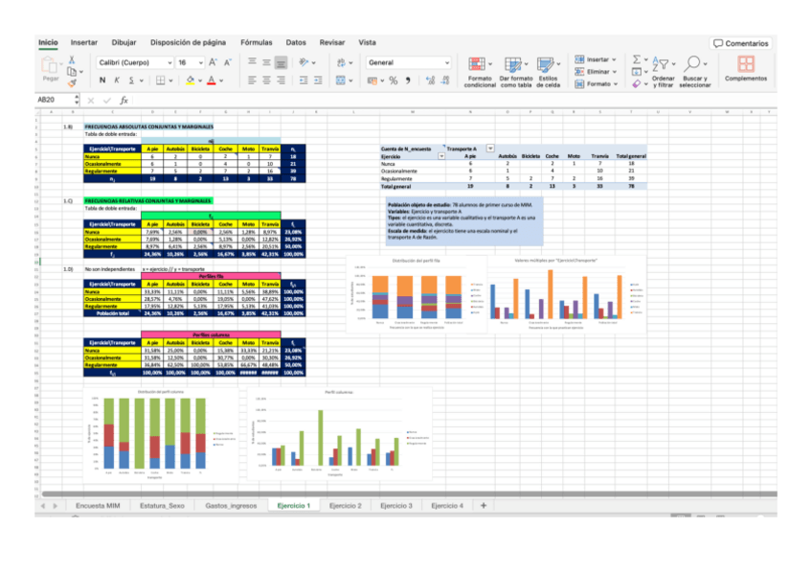
Task: Click the Comentarios button
Action: tap(740, 43)
